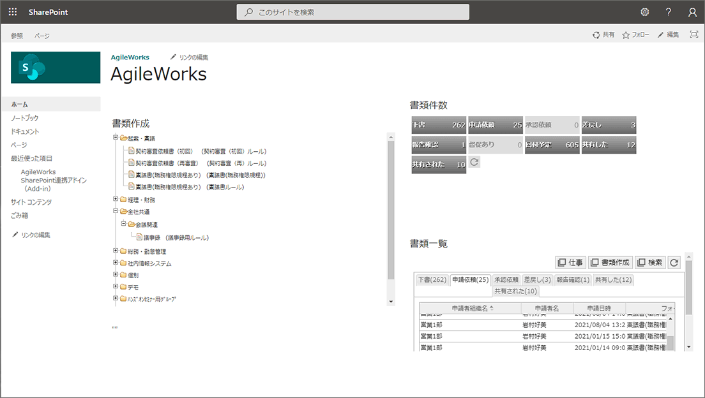Expand the 経理・財務 folder

click(x=116, y=199)
